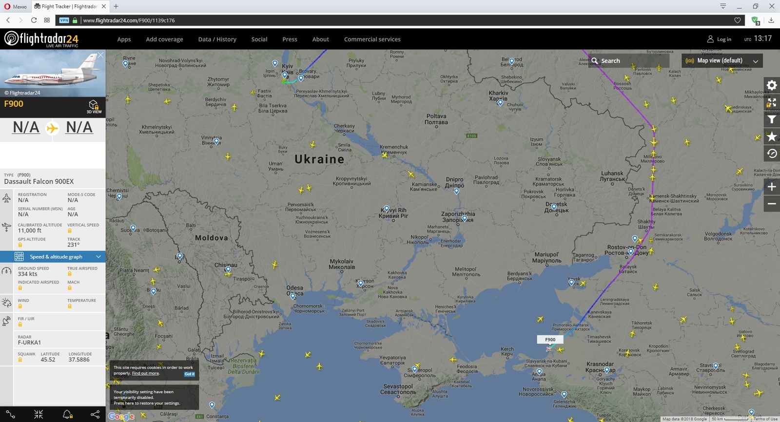
Task: Open 3D VIEW for F900
Action: (x=94, y=107)
